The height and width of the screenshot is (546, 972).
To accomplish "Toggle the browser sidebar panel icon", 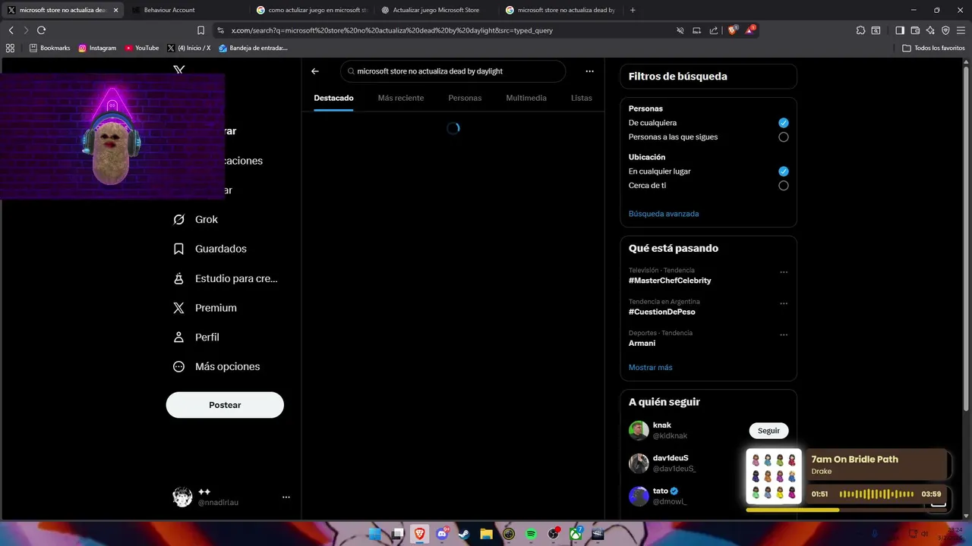I will tap(900, 30).
